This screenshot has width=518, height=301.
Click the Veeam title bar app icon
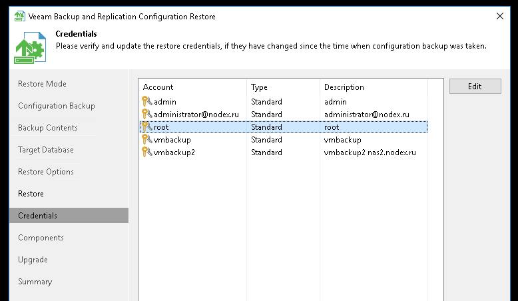(x=19, y=16)
